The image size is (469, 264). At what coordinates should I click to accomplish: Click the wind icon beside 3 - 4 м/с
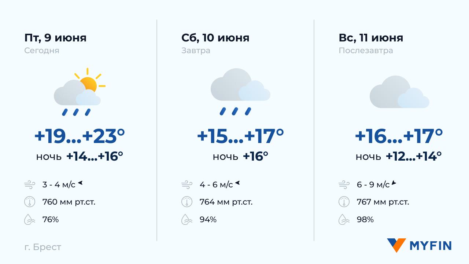[x=30, y=184]
